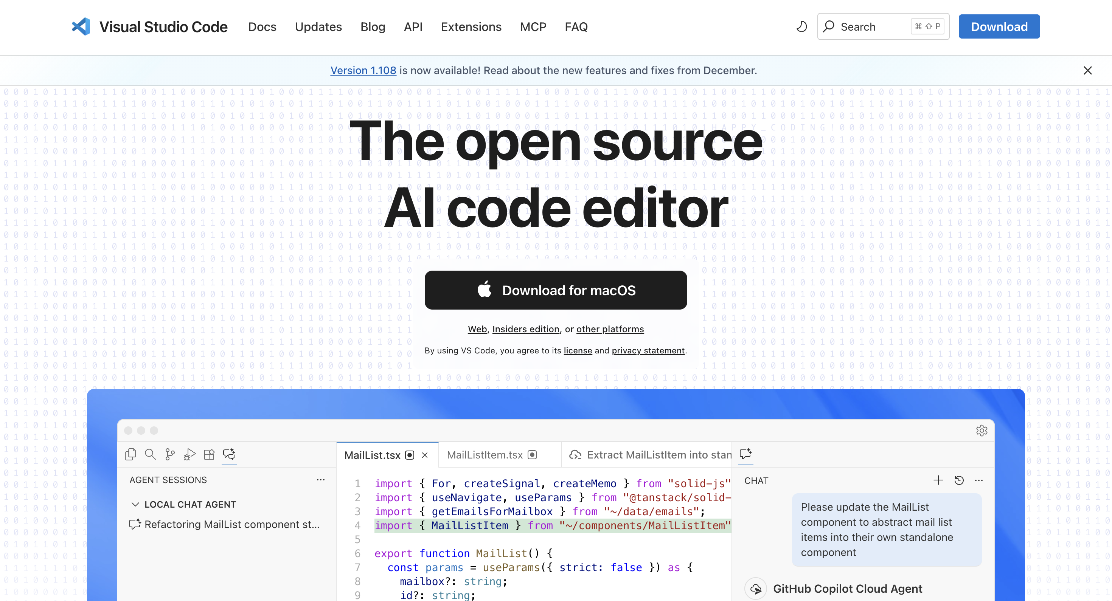This screenshot has height=601, width=1112.
Task: Switch to the MailListItem.tsx tab
Action: 485,454
